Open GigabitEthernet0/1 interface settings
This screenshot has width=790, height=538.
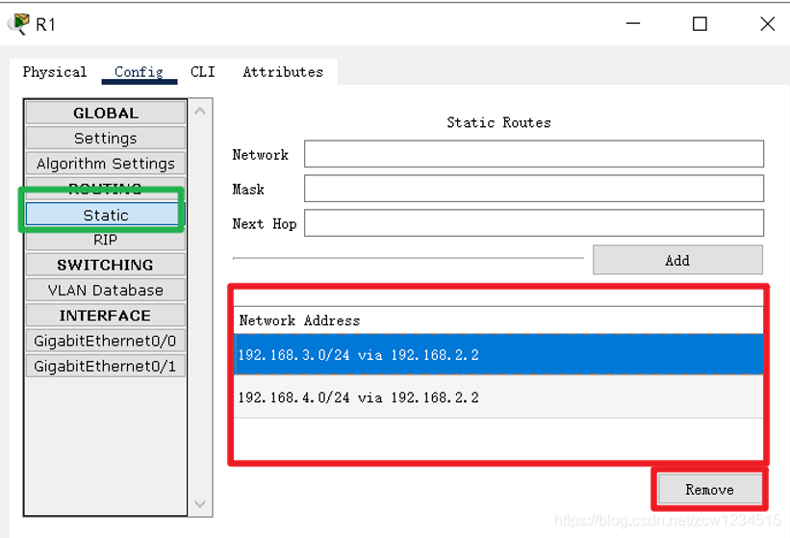coord(106,366)
